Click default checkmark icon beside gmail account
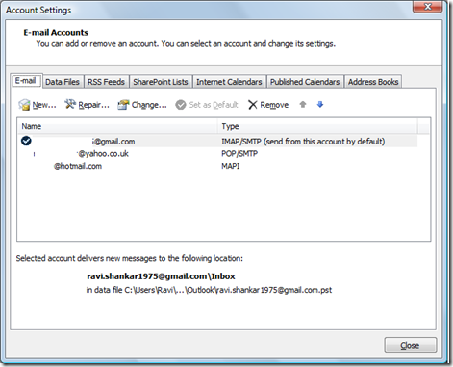453x367 pixels. (26, 141)
